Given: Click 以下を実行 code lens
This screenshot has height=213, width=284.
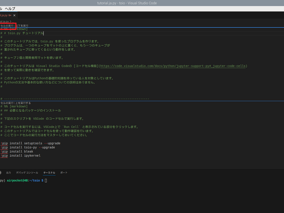Looking at the screenshot, I should coord(22,26).
